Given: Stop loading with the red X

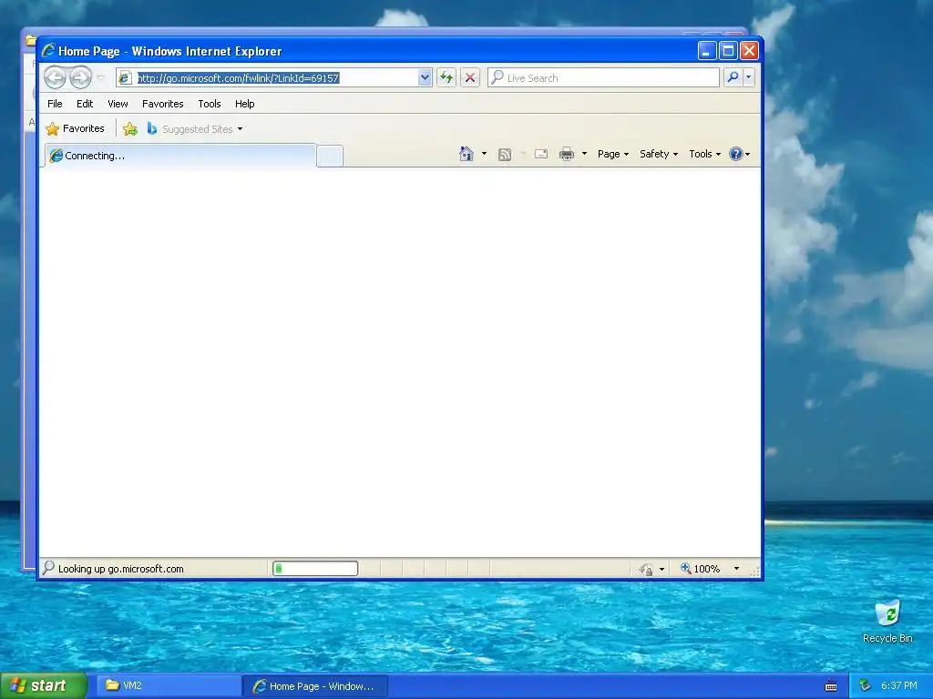Looking at the screenshot, I should (x=470, y=77).
